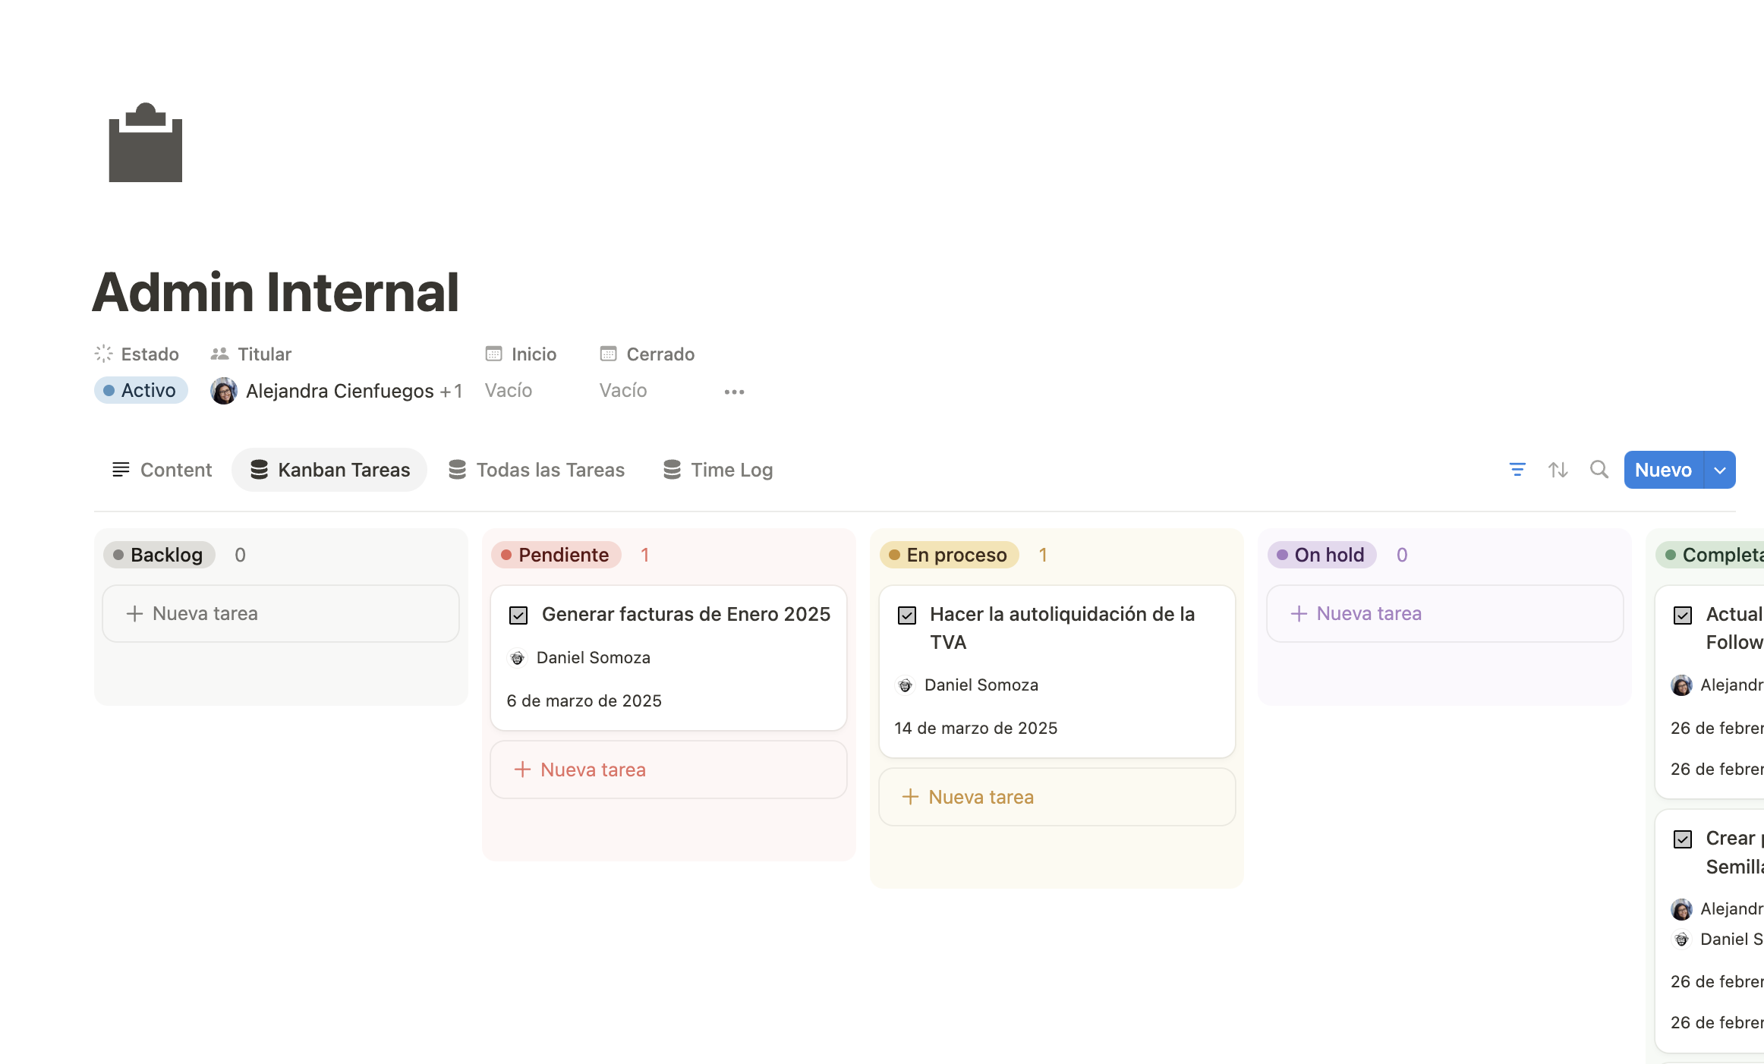Set the Cerrado date showing Vacío
Screen dimensions: 1764x1064
[623, 390]
